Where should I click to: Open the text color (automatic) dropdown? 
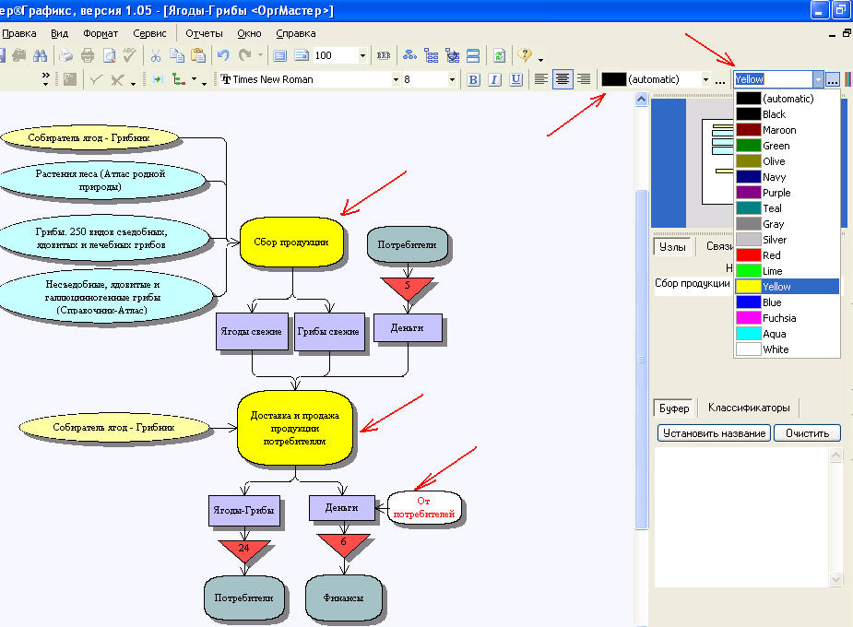(x=705, y=79)
